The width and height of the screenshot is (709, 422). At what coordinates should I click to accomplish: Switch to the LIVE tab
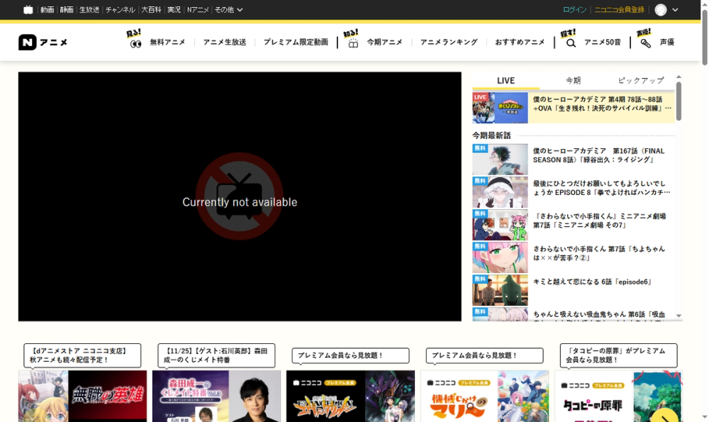[x=506, y=81]
